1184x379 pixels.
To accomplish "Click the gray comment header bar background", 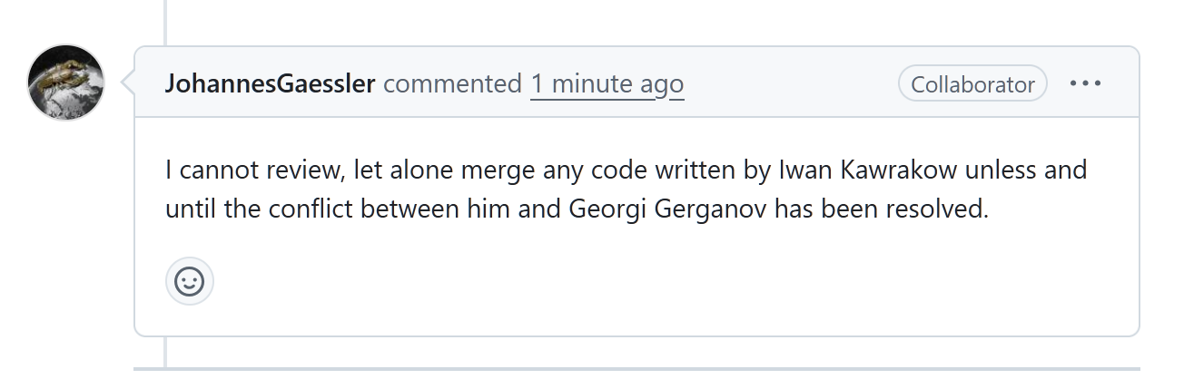I will coord(790,83).
